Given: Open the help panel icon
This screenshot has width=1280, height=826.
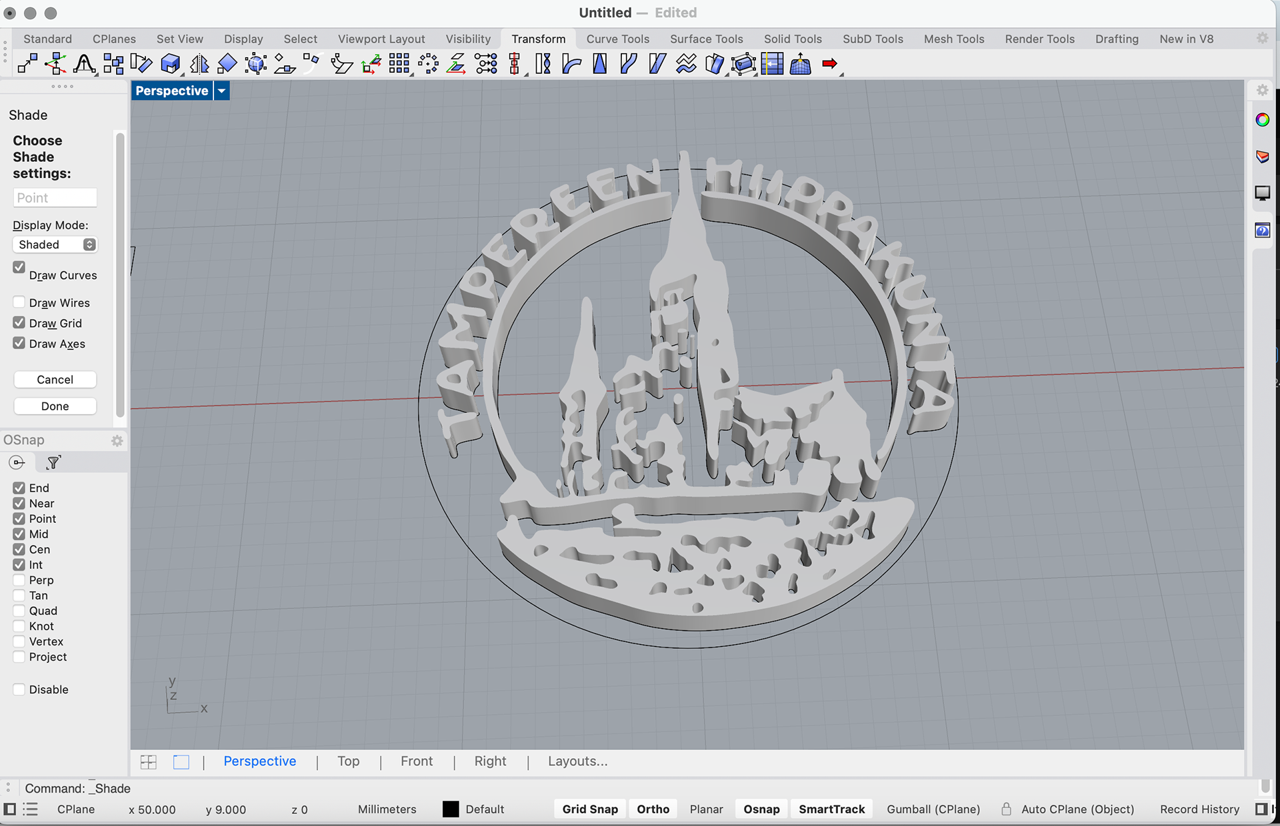Looking at the screenshot, I should (x=1262, y=230).
